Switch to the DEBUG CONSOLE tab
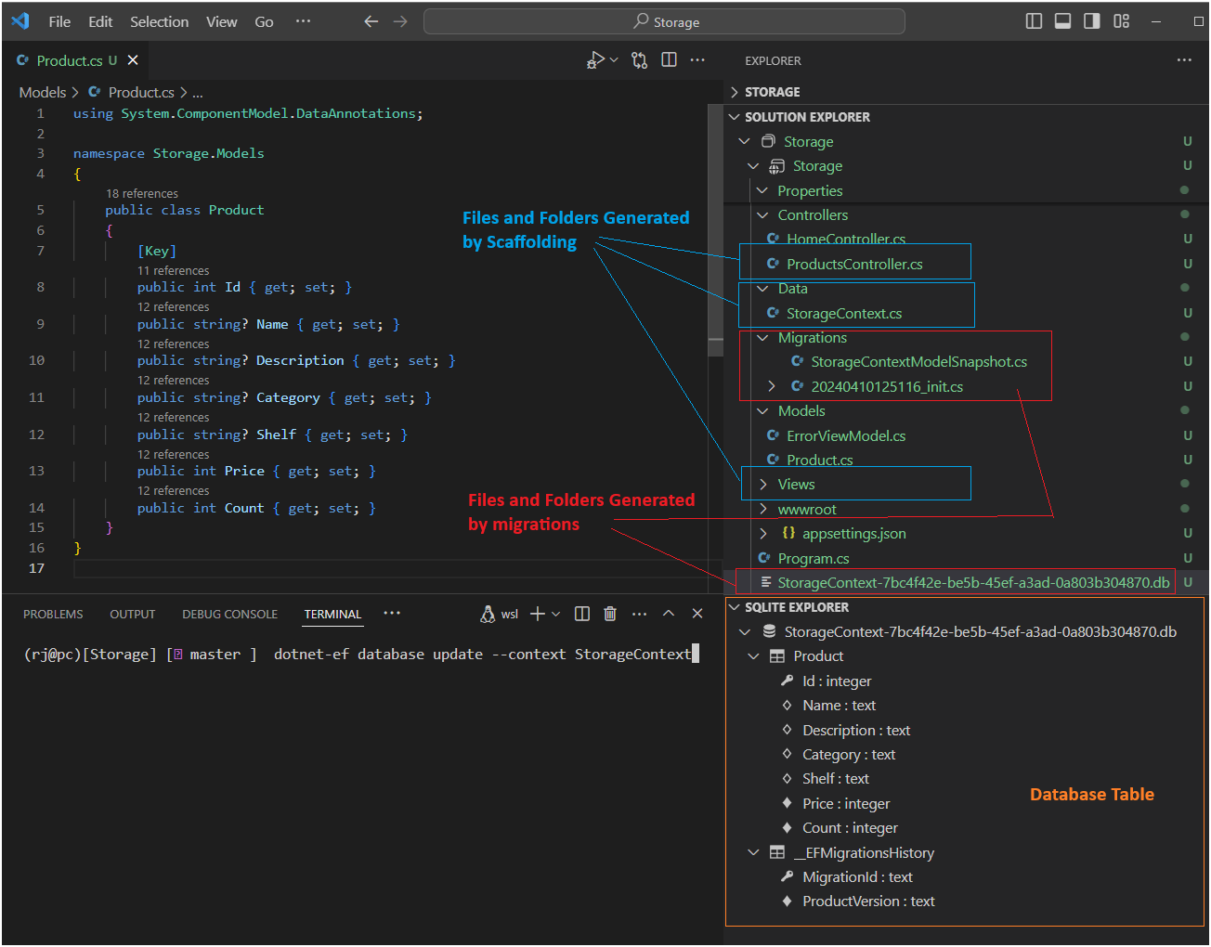 click(229, 614)
